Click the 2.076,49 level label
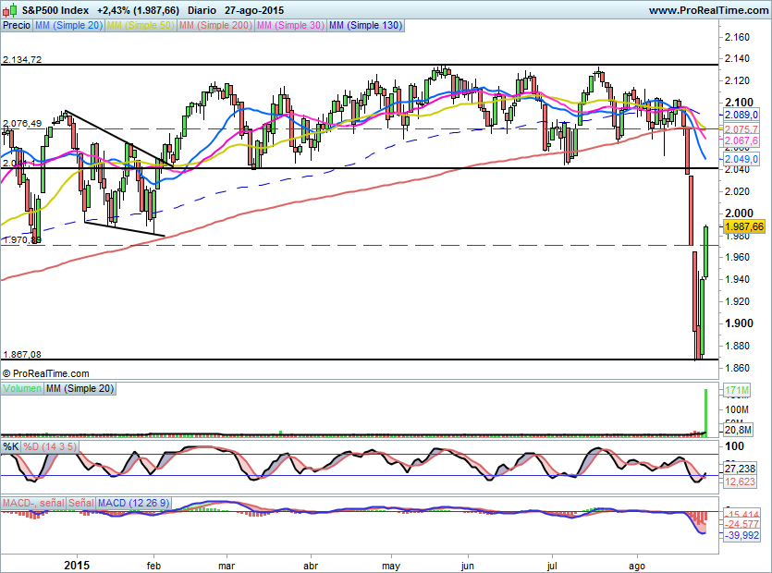The image size is (772, 573). pos(22,124)
